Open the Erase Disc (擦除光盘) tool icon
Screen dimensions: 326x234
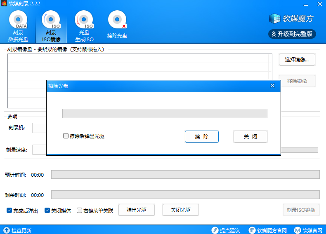pos(117,21)
